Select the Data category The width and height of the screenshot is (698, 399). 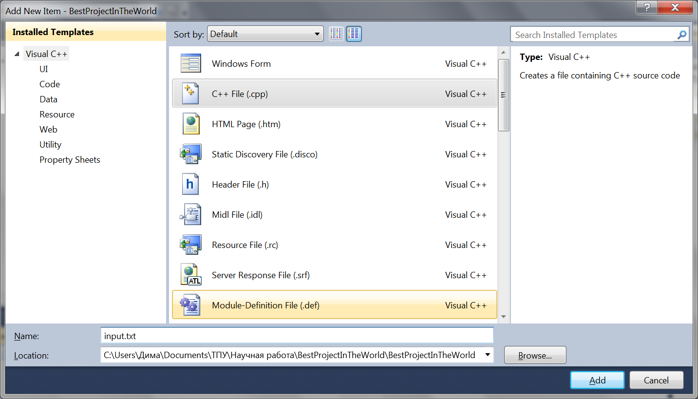tap(49, 99)
